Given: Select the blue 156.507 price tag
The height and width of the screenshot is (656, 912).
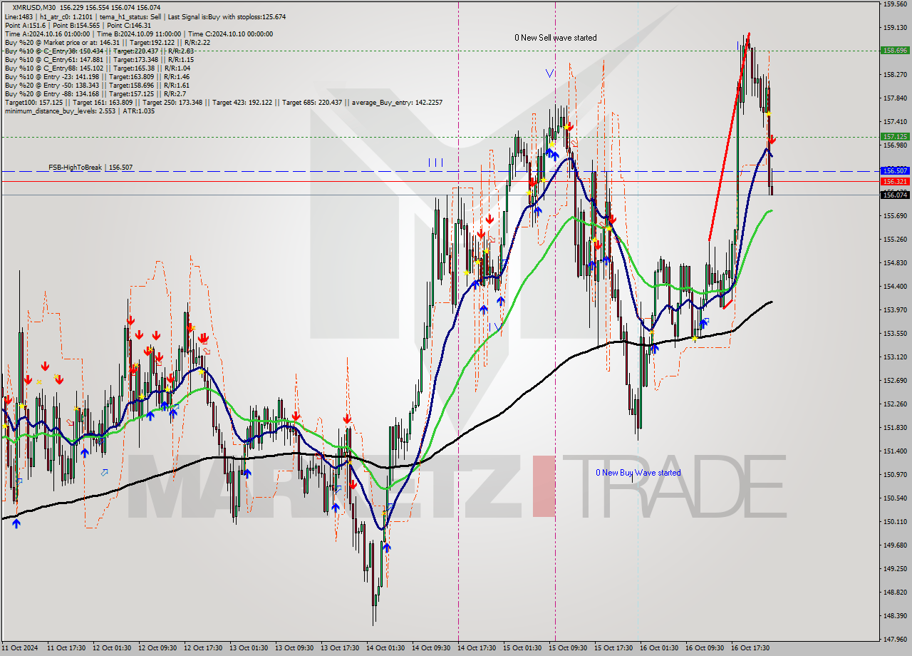Looking at the screenshot, I should 895,171.
